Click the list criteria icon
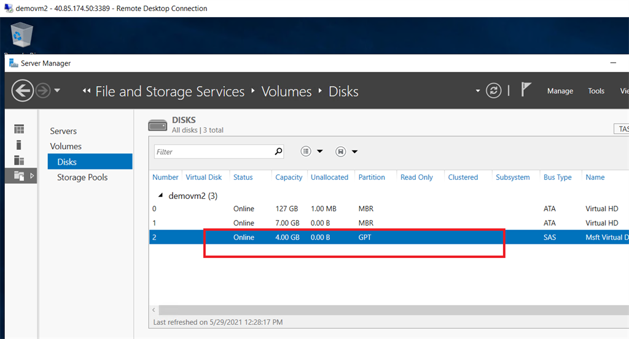 [306, 151]
